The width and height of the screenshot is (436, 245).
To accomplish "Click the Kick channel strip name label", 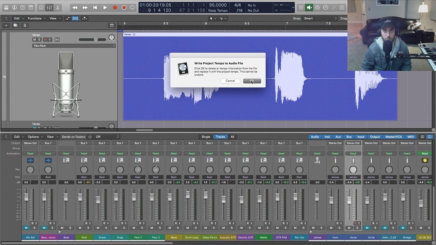I will pos(84,237).
